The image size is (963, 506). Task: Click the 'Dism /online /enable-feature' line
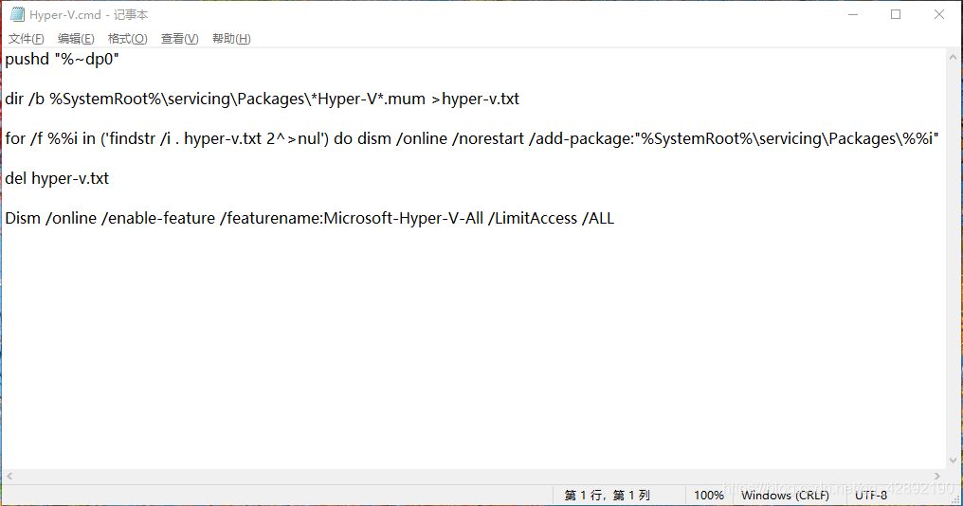(x=310, y=219)
